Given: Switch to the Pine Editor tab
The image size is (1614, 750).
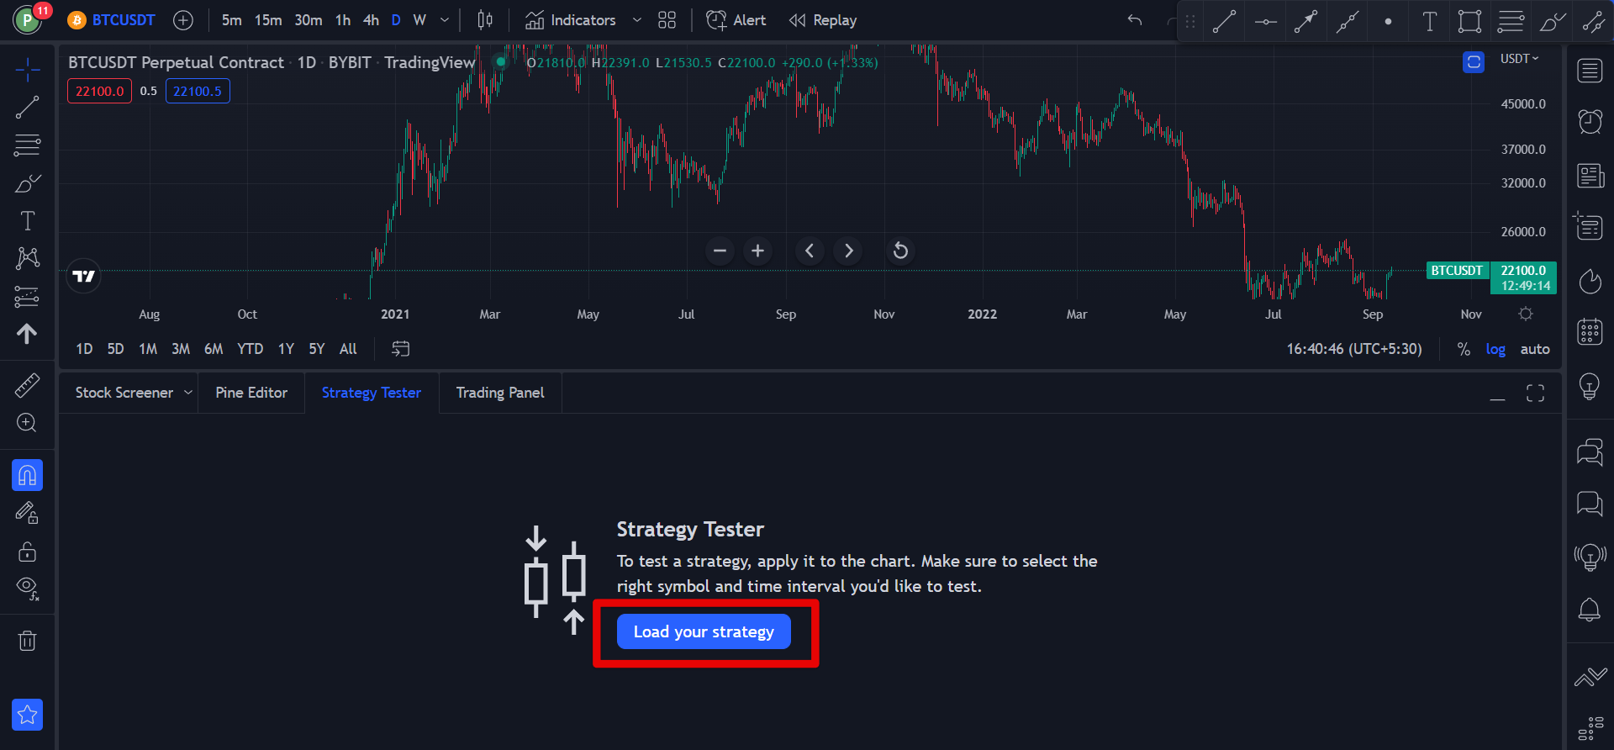Looking at the screenshot, I should 251,393.
